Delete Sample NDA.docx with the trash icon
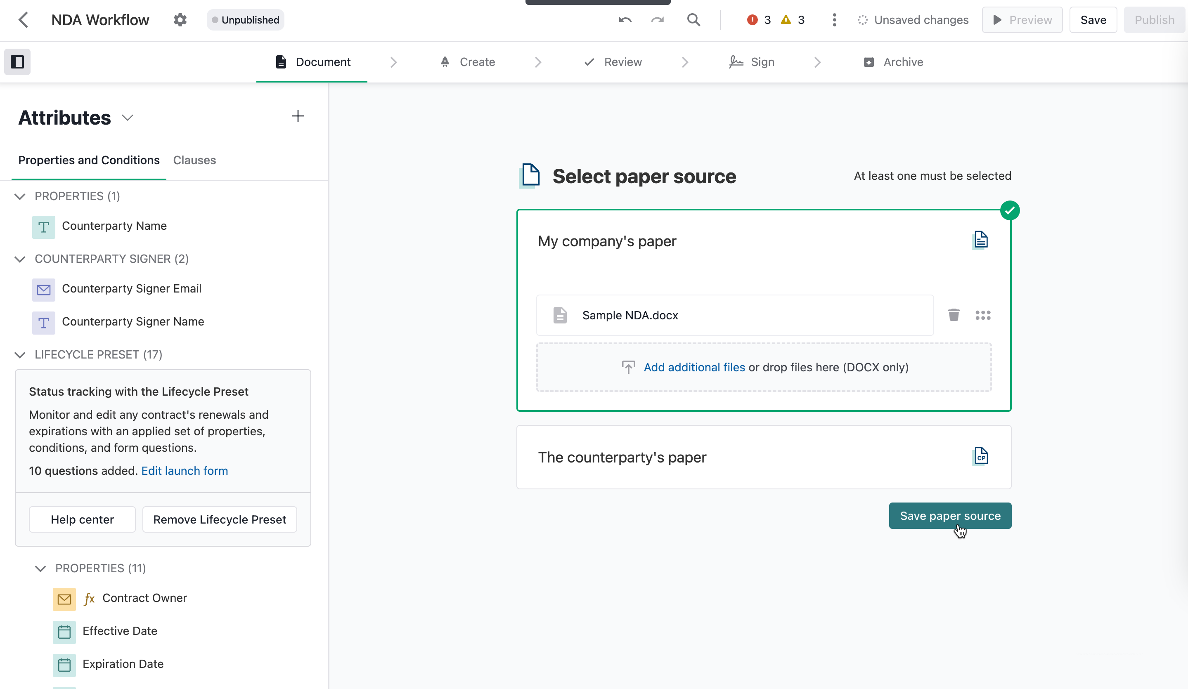This screenshot has width=1188, height=689. pos(954,315)
